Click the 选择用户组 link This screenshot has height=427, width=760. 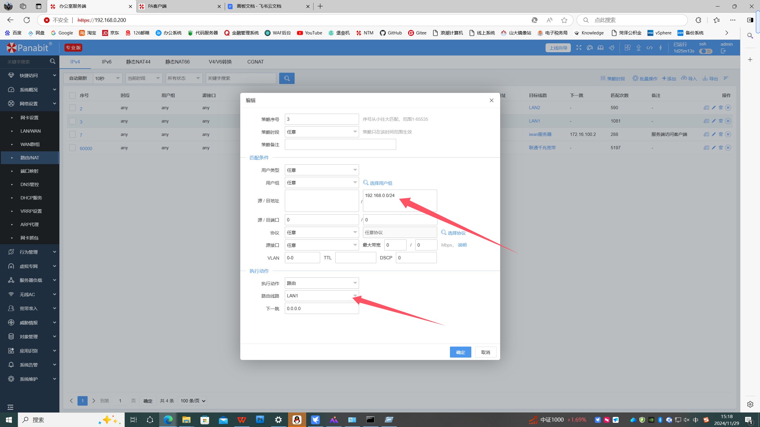tap(378, 183)
